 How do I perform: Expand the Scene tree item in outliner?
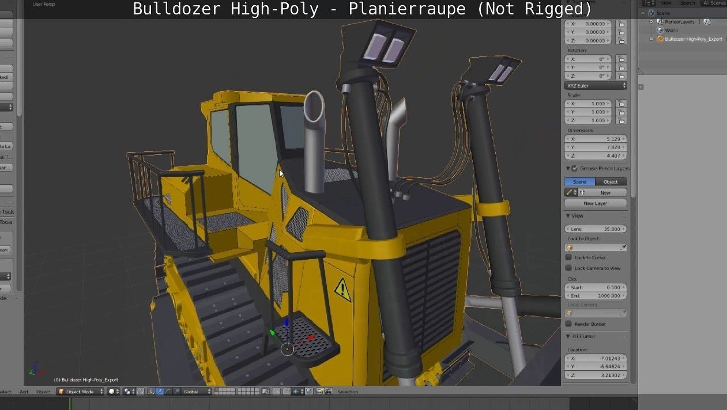coord(644,13)
